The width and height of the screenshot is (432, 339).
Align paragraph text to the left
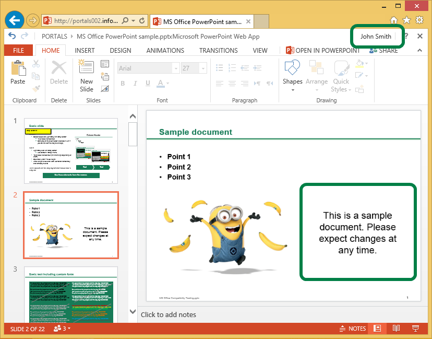point(219,83)
